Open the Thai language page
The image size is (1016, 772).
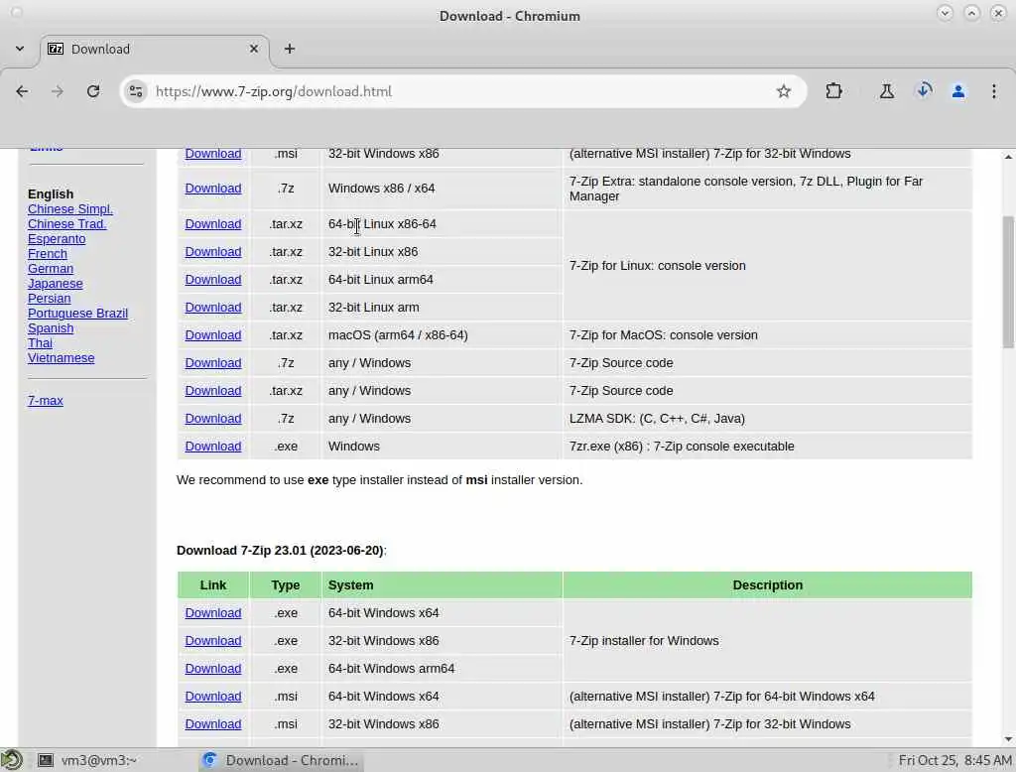(x=40, y=343)
